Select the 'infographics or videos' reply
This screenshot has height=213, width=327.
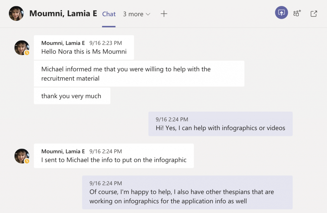coord(220,128)
